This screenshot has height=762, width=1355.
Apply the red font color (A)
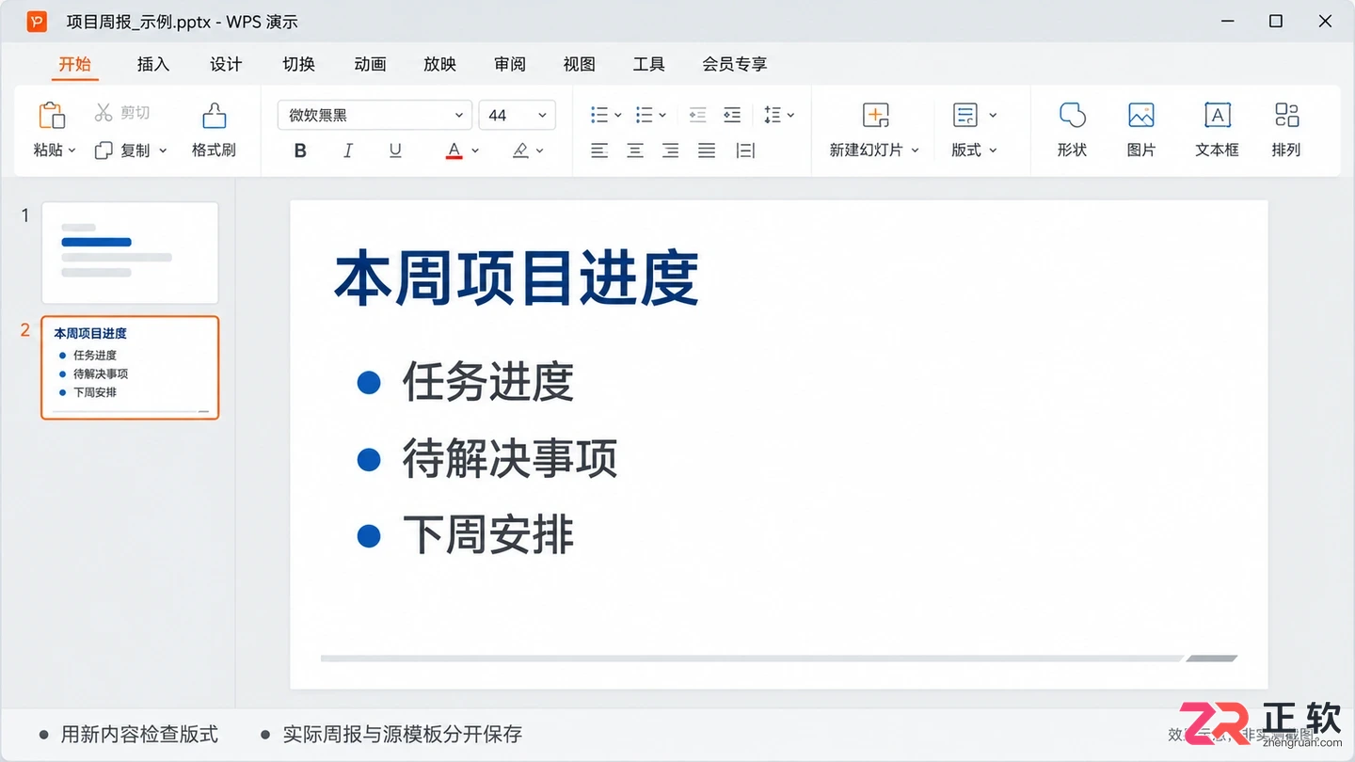coord(454,151)
